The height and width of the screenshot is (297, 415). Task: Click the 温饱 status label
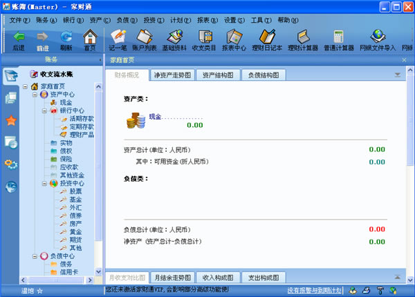tap(28, 291)
